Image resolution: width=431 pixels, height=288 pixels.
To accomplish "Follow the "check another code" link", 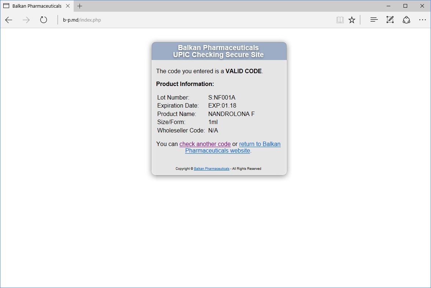I will pos(205,144).
